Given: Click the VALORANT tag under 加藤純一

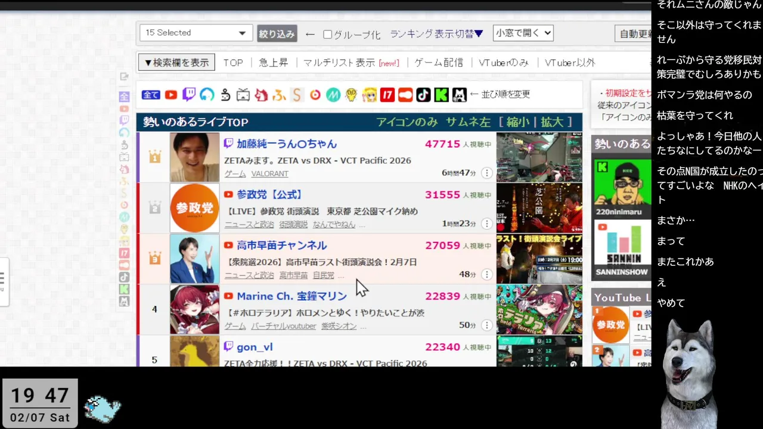Looking at the screenshot, I should (269, 174).
